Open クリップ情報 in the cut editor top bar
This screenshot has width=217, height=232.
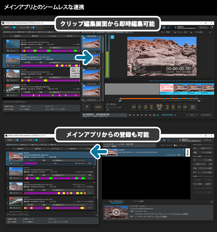click(165, 32)
